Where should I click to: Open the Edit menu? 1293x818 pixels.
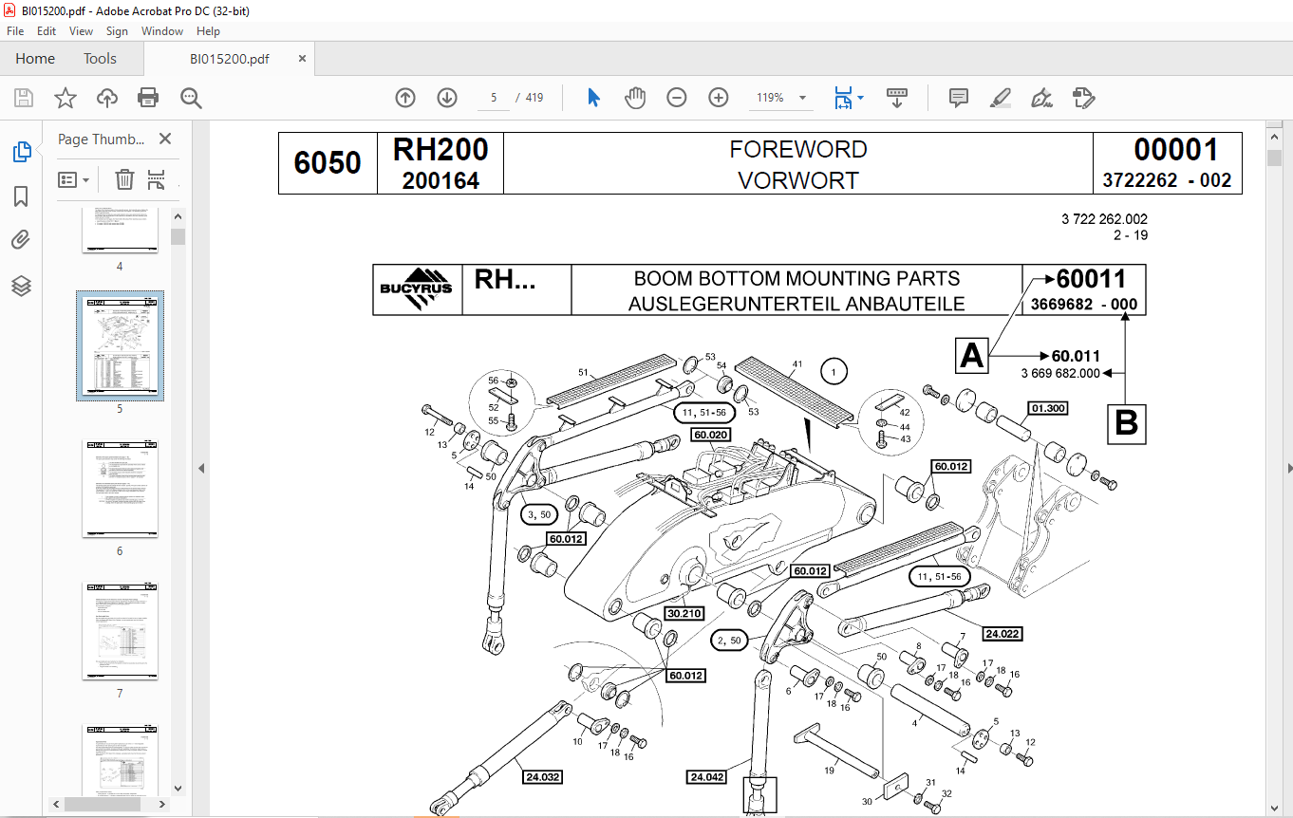point(47,31)
